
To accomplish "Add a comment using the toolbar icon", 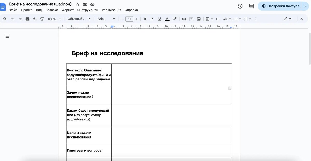I will point(191,19).
